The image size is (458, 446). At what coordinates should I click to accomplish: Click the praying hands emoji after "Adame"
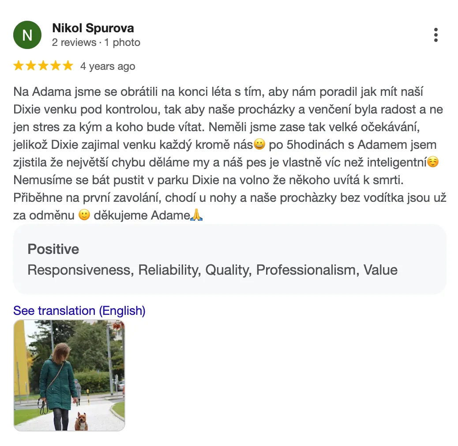197,216
